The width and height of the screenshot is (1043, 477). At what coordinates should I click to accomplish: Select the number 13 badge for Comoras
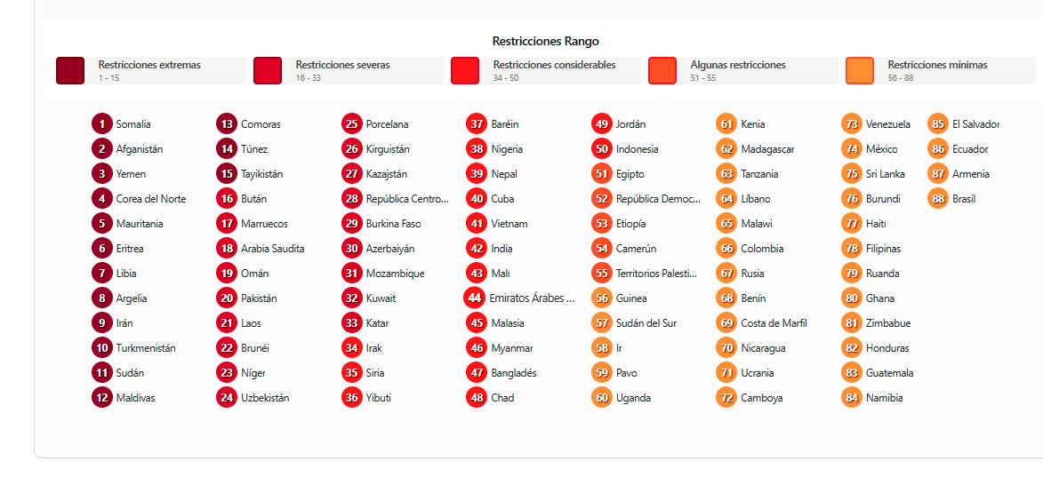[227, 124]
